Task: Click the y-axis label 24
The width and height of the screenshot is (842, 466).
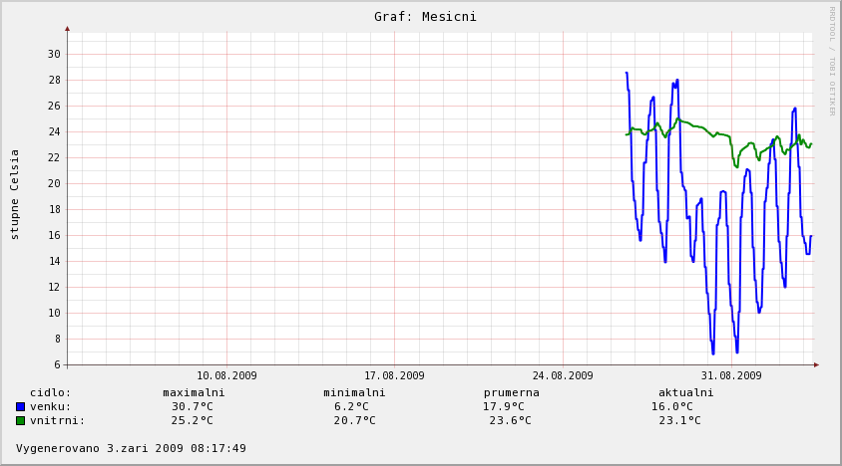Action: tap(54, 131)
